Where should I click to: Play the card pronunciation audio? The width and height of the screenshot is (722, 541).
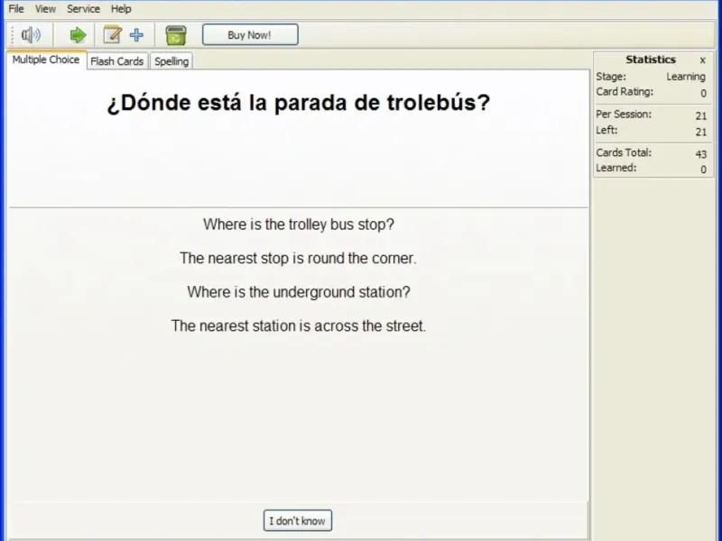coord(31,35)
